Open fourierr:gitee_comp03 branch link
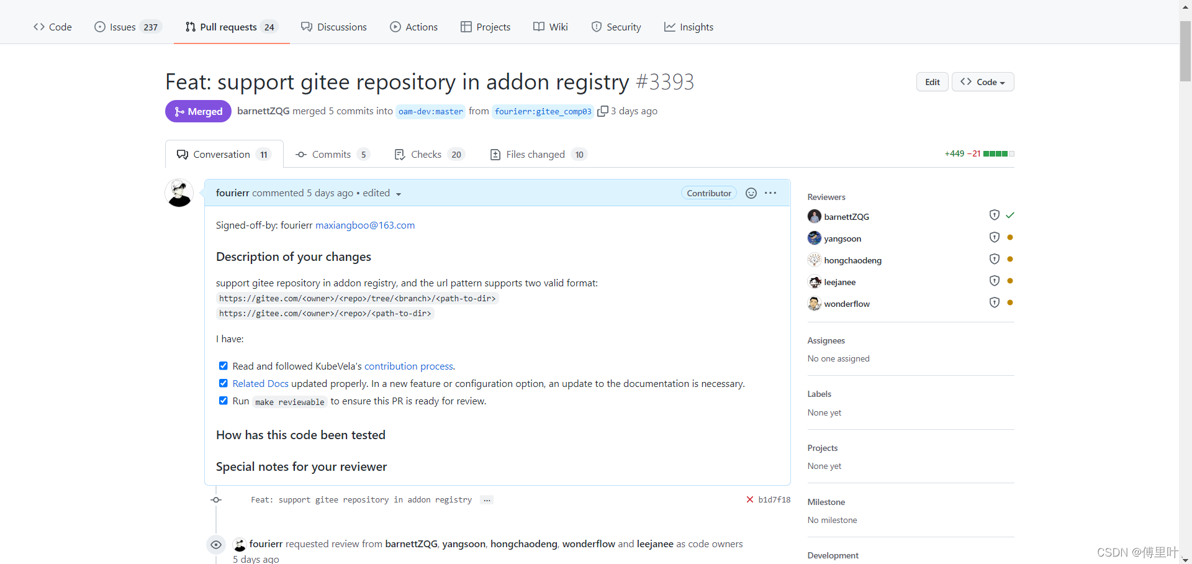The image size is (1192, 564). [543, 112]
